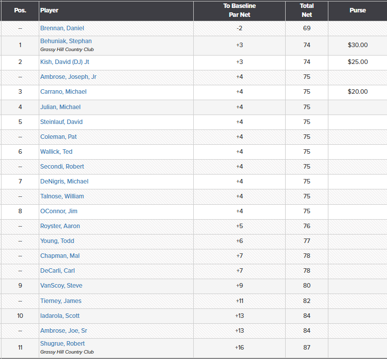Open VanScoy, Steve profile link

pos(61,286)
